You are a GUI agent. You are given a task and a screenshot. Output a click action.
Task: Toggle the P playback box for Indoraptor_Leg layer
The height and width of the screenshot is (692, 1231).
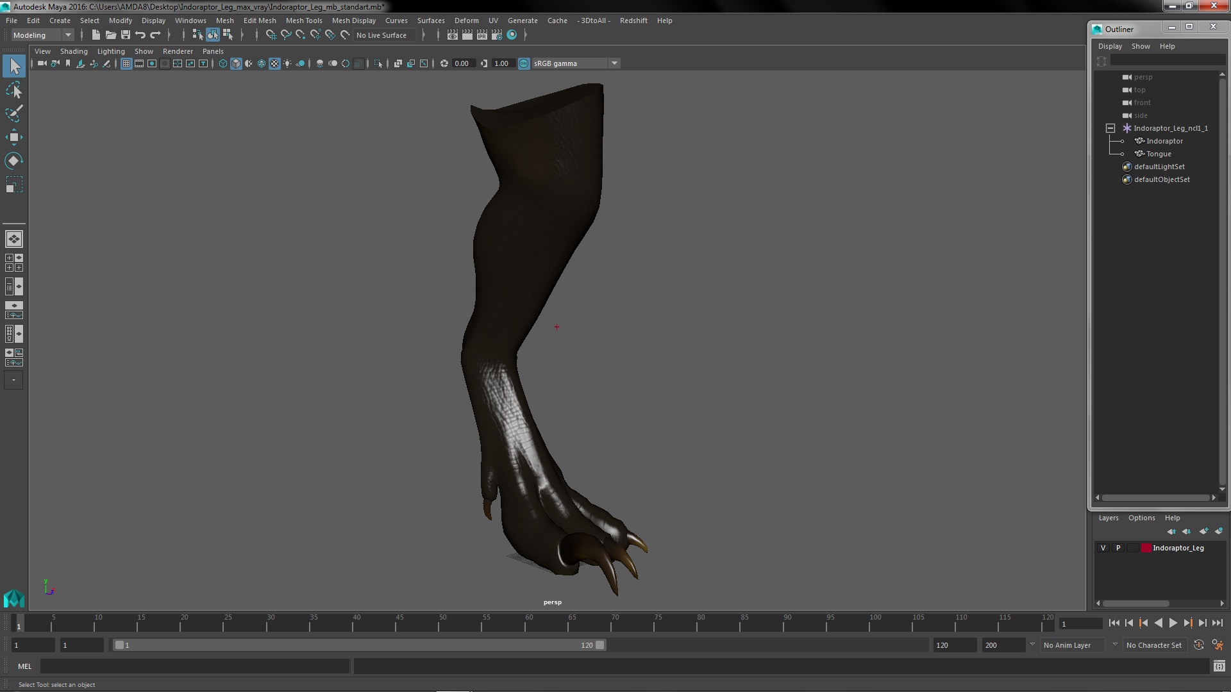(x=1118, y=548)
